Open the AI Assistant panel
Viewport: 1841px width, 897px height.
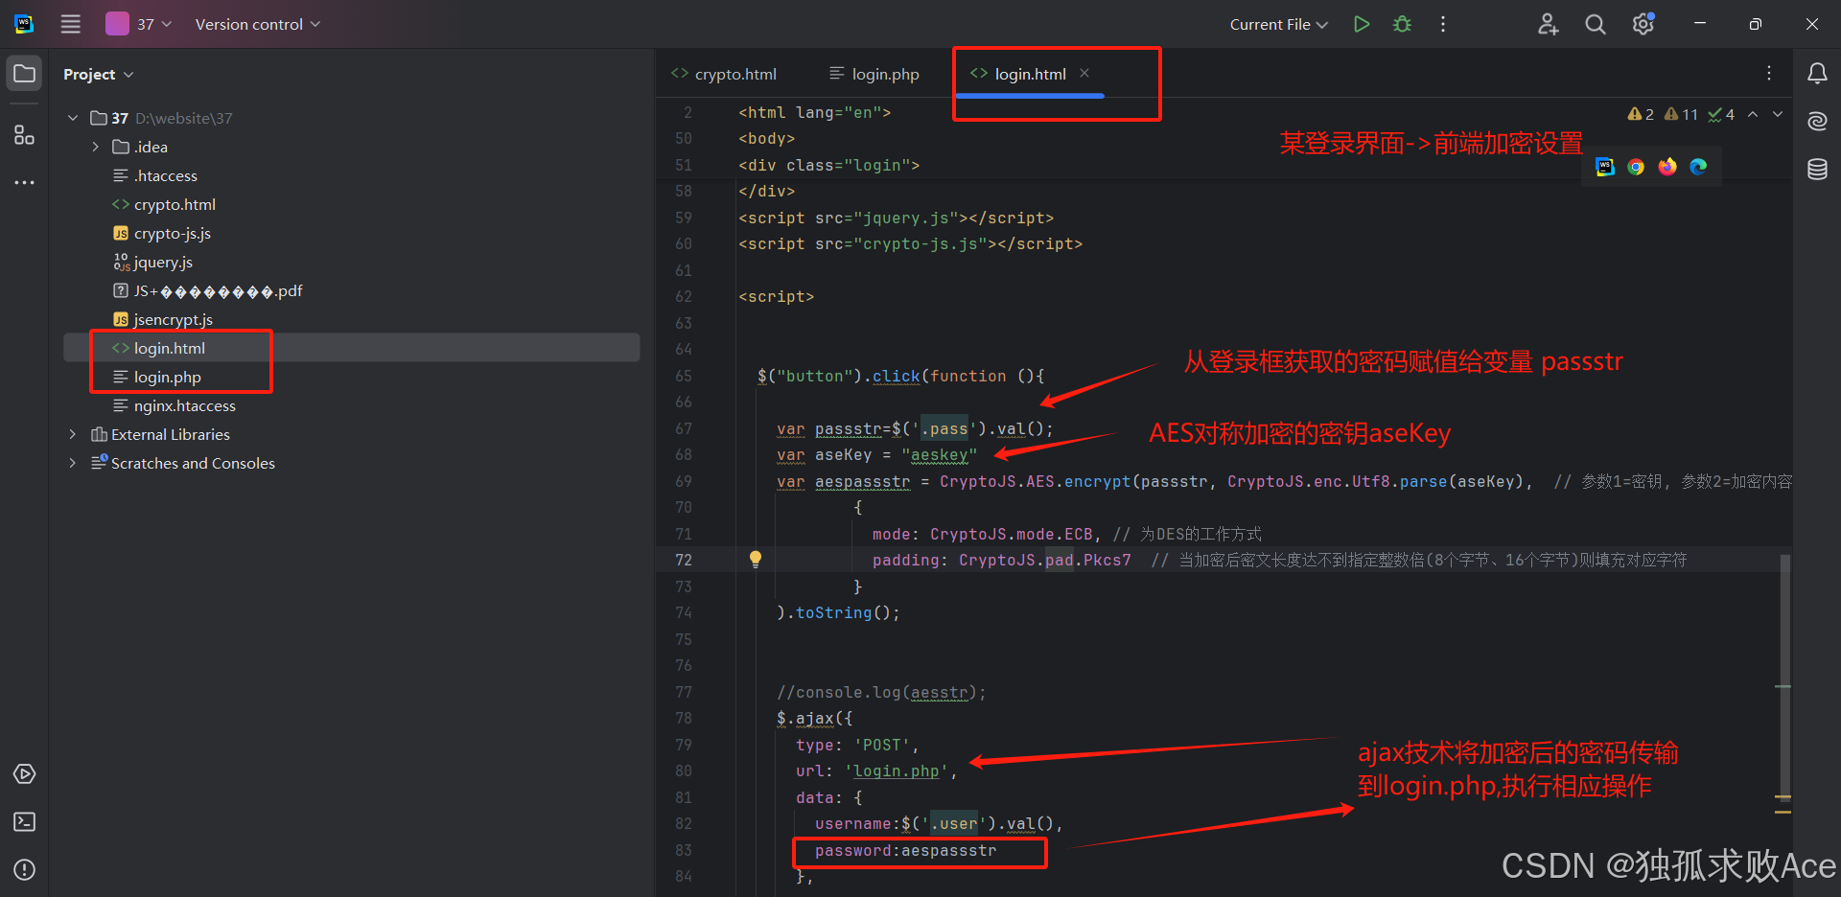click(x=1818, y=121)
